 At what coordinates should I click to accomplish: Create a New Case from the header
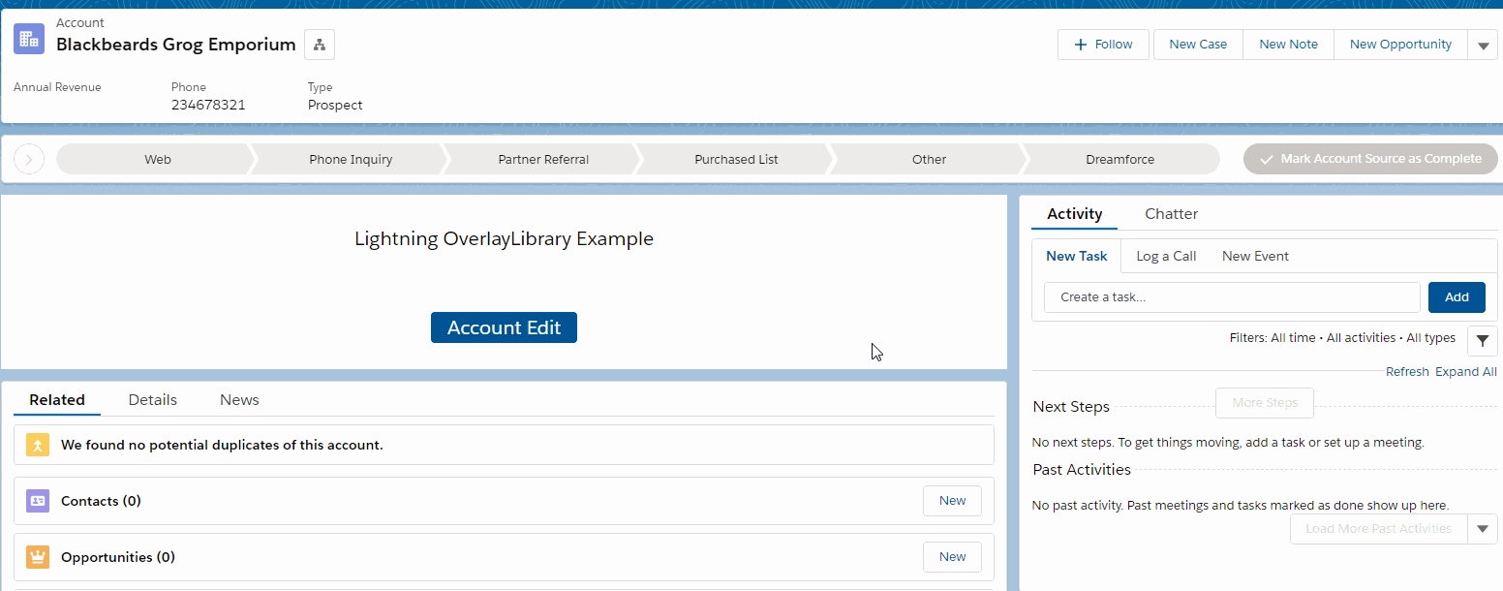(1197, 44)
